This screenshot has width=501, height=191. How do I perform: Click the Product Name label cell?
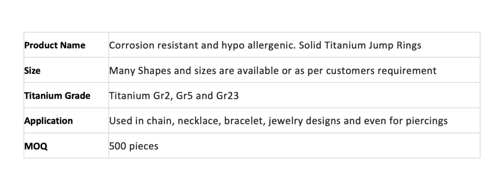55,45
